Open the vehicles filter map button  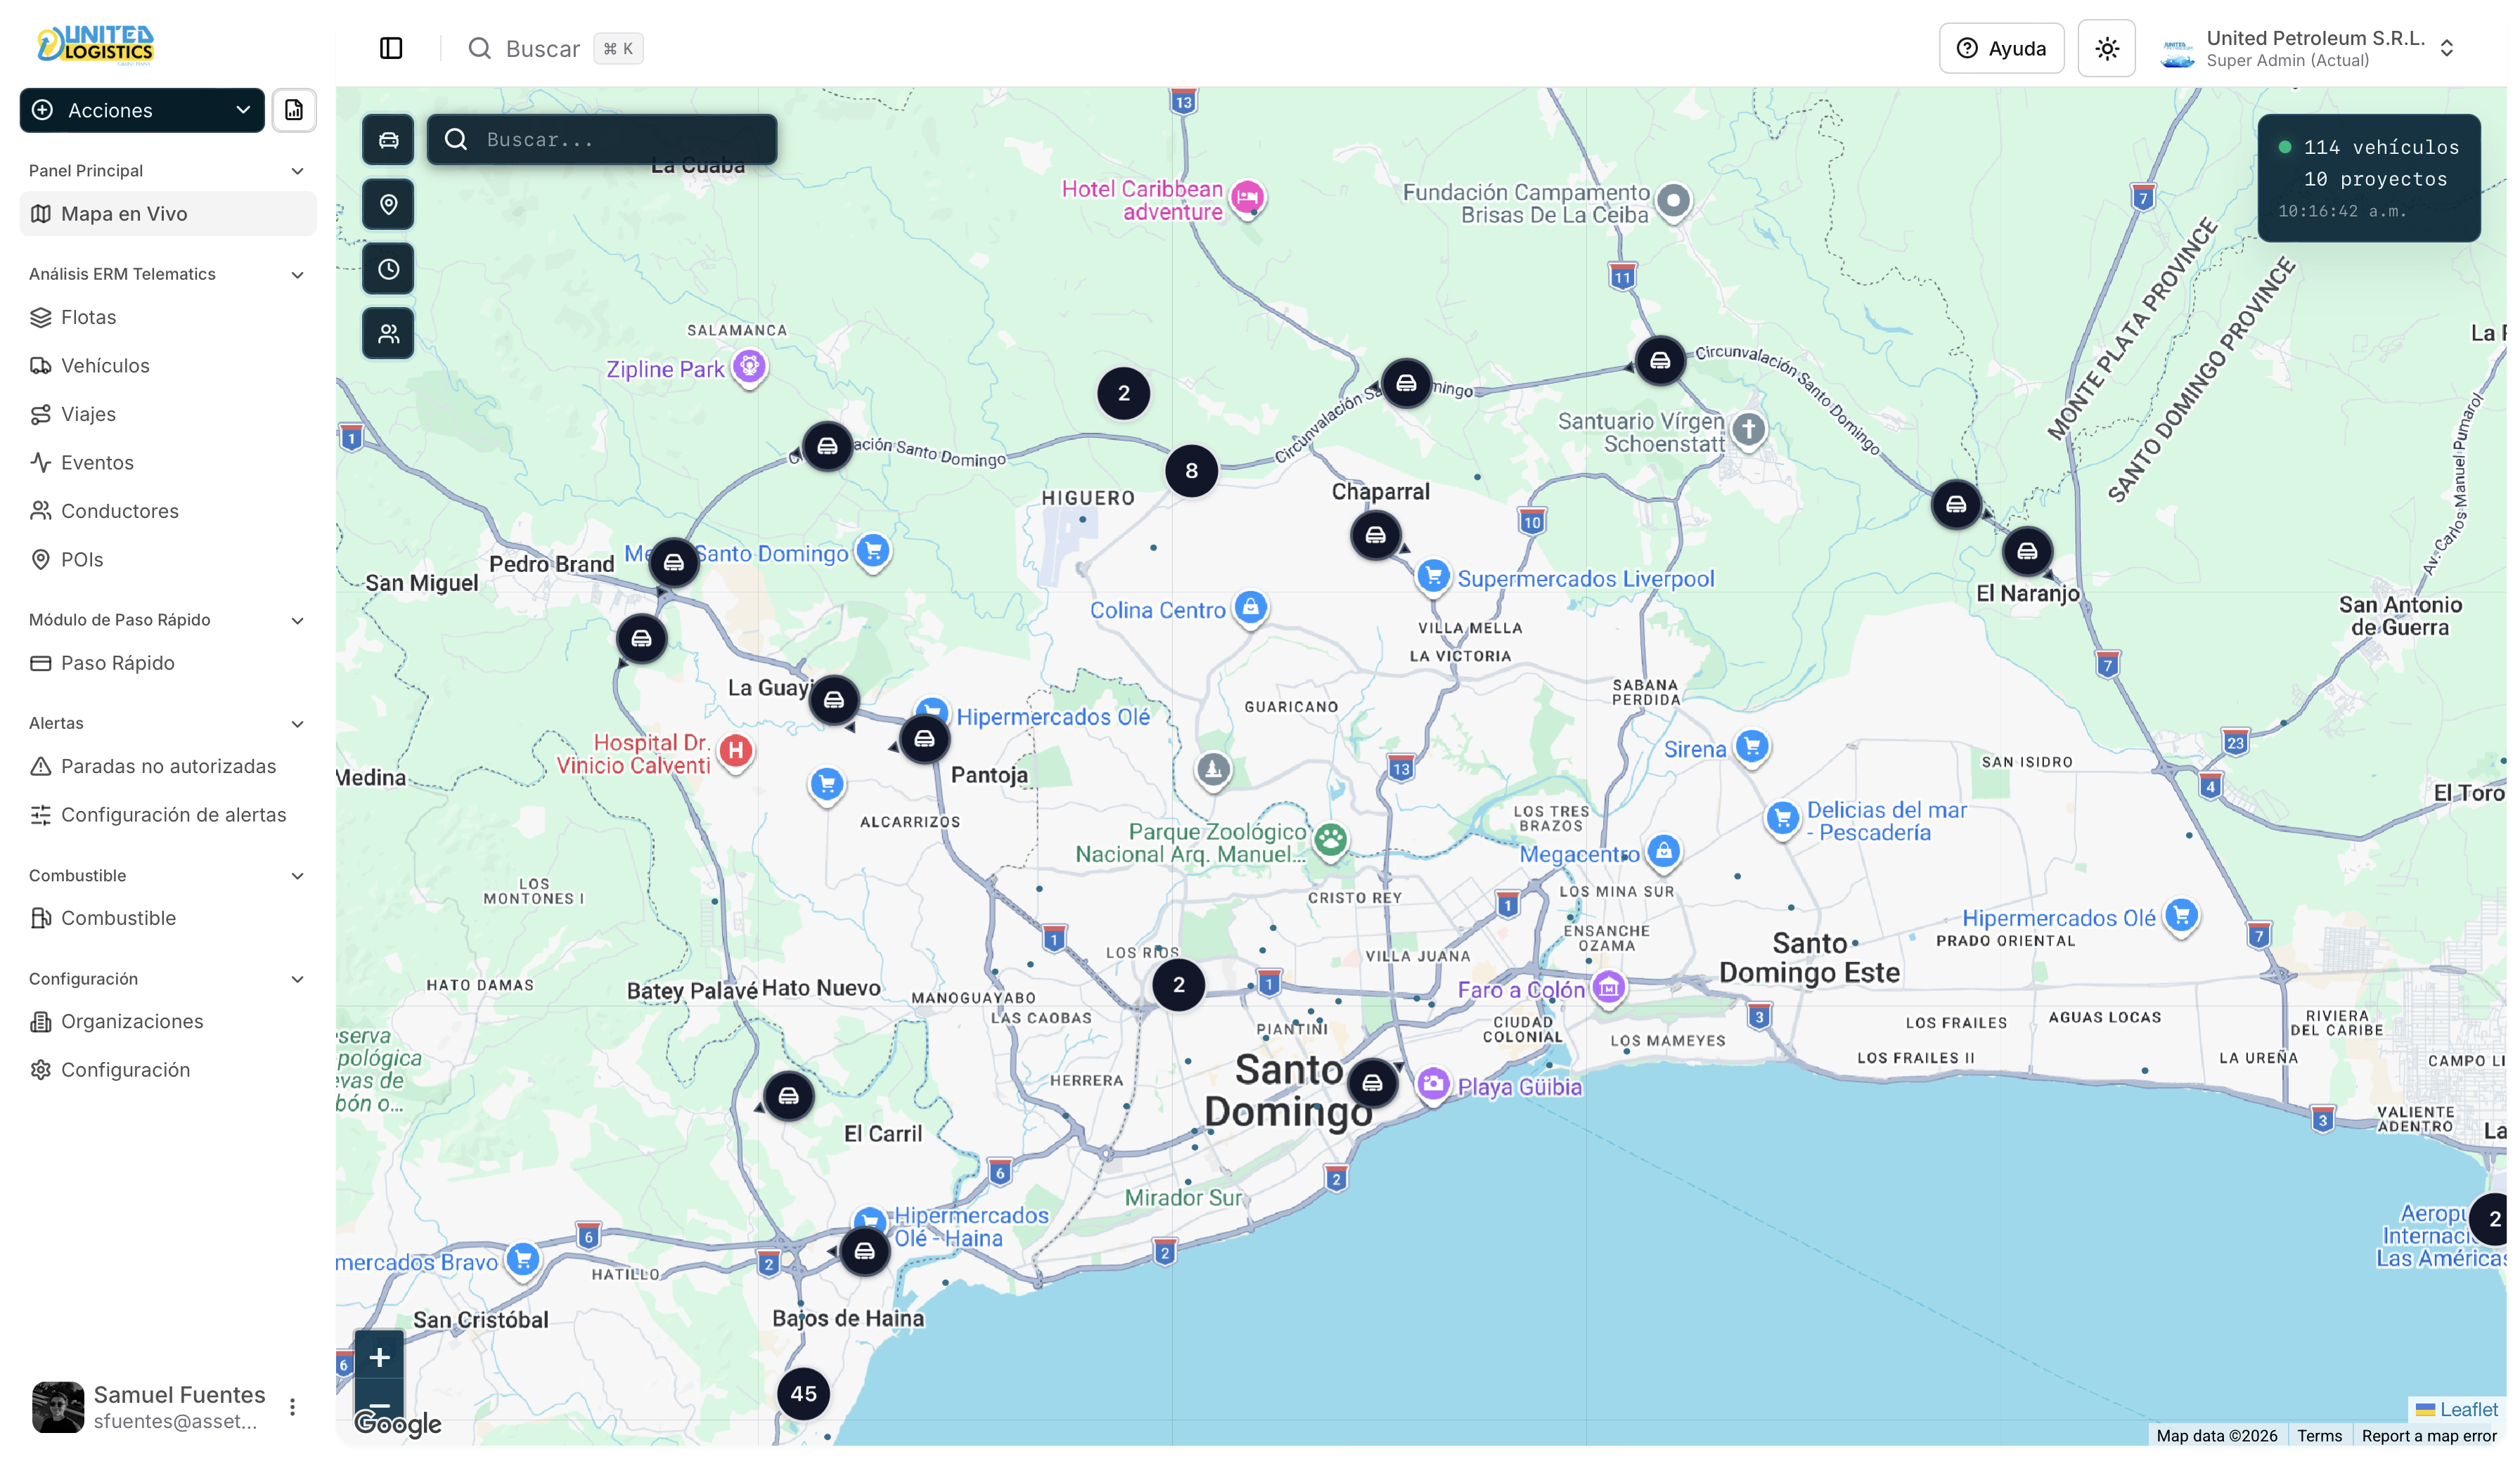click(x=388, y=140)
